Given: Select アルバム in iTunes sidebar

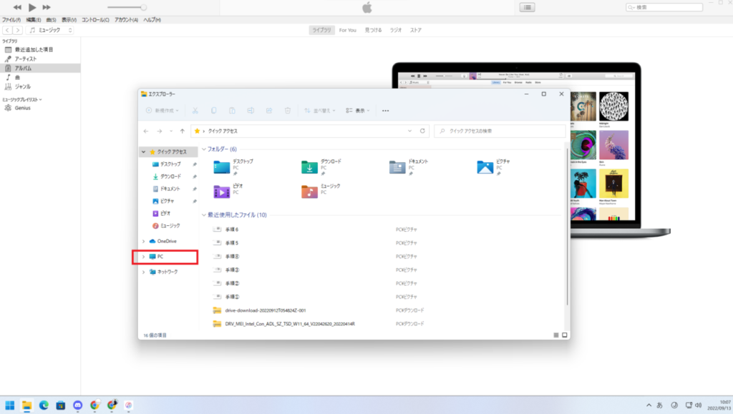Looking at the screenshot, I should click(x=40, y=68).
